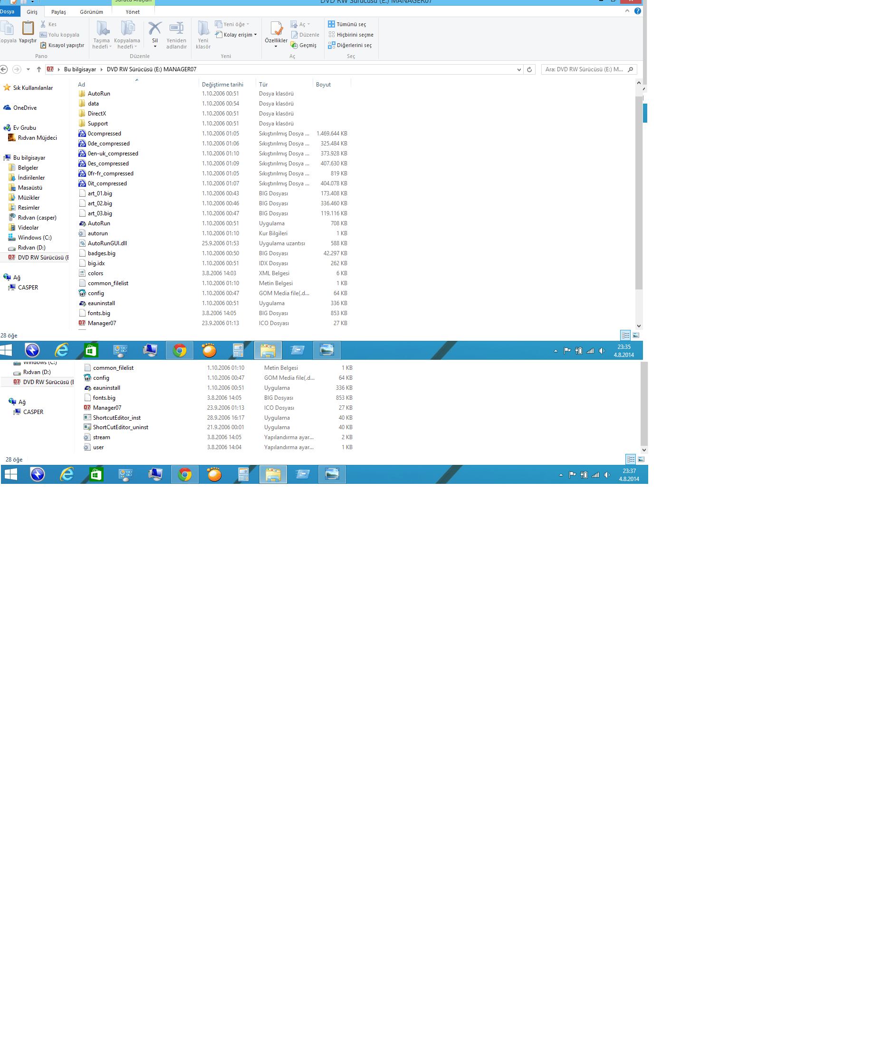Click the upper window's scrollbar down arrow
The width and height of the screenshot is (882, 1059).
[x=639, y=326]
